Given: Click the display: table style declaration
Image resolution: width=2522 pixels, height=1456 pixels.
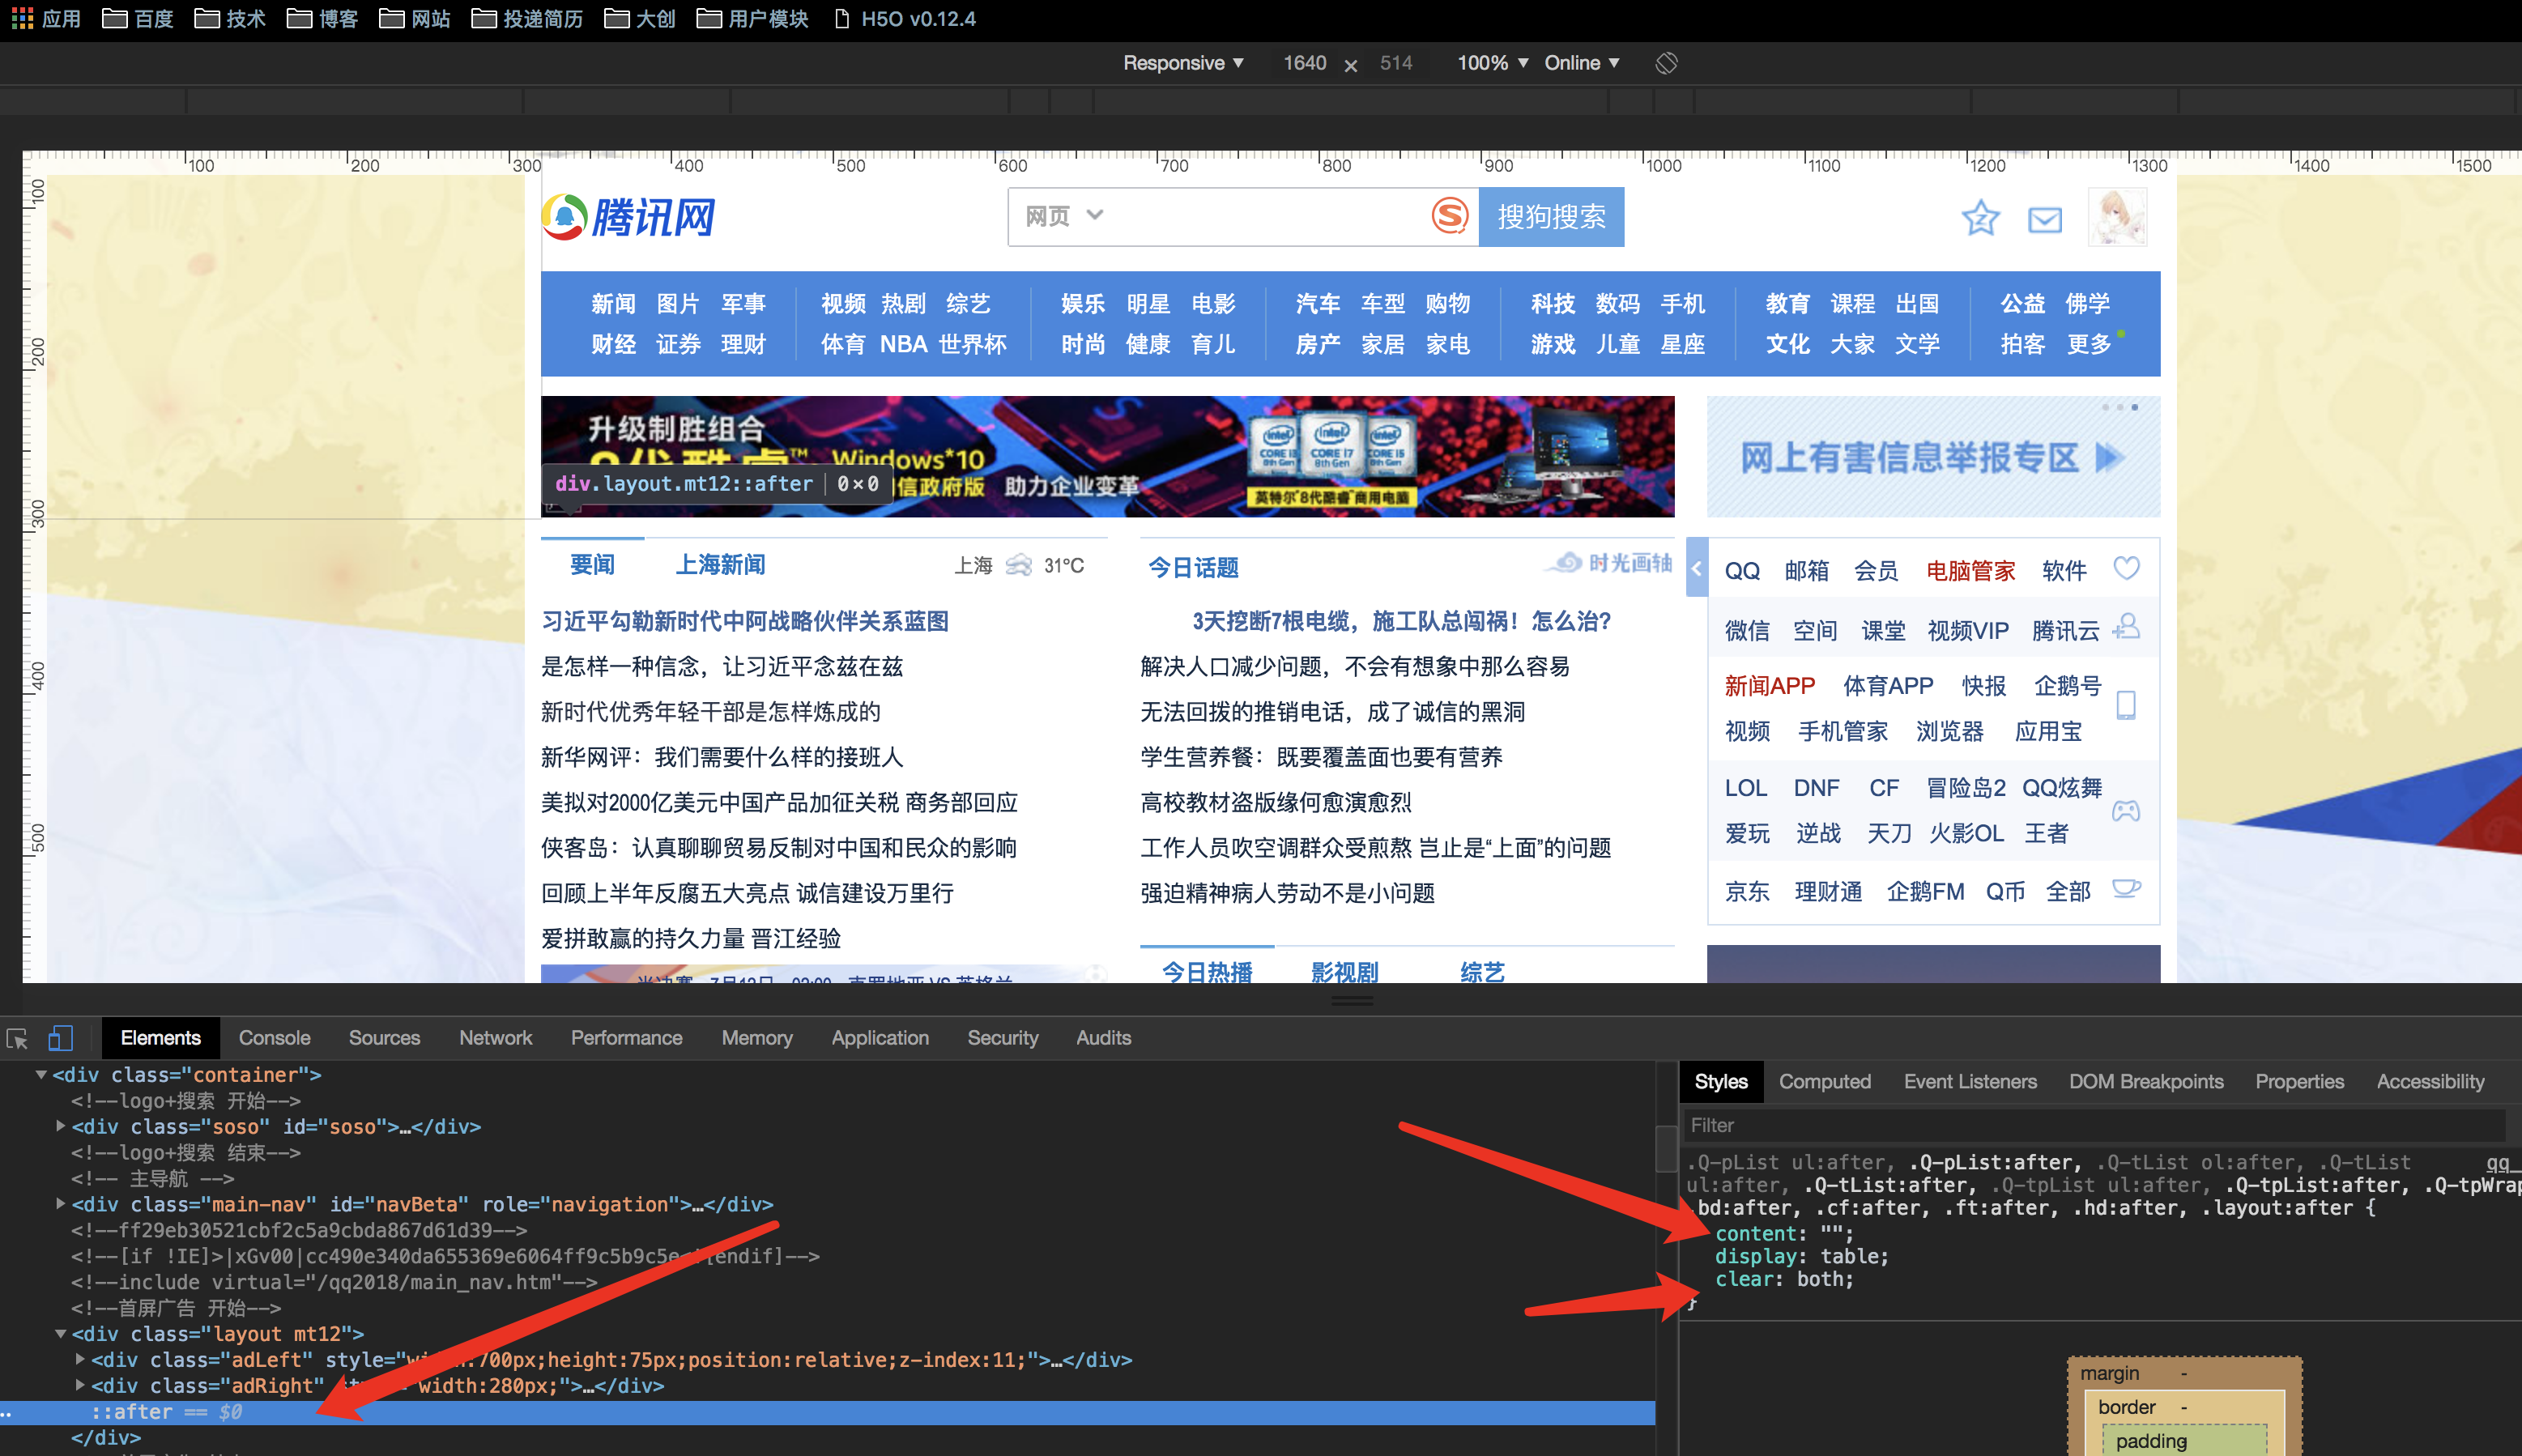Looking at the screenshot, I should point(1801,1256).
